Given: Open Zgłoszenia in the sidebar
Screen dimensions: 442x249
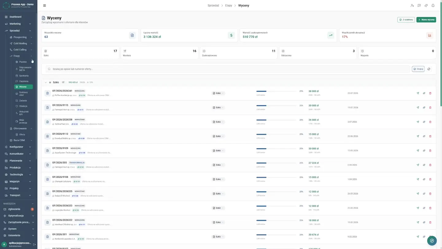Looking at the screenshot, I should point(18,209).
